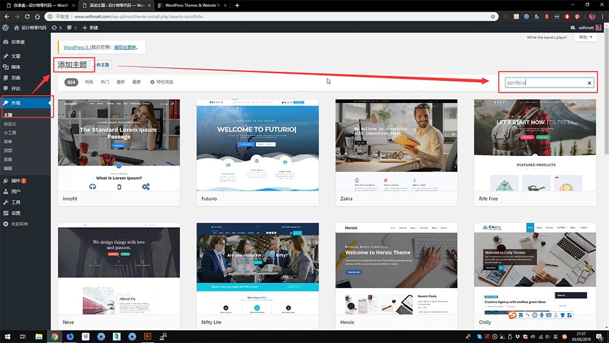Open the Neve theme thumbnail
The image size is (609, 343).
click(119, 269)
